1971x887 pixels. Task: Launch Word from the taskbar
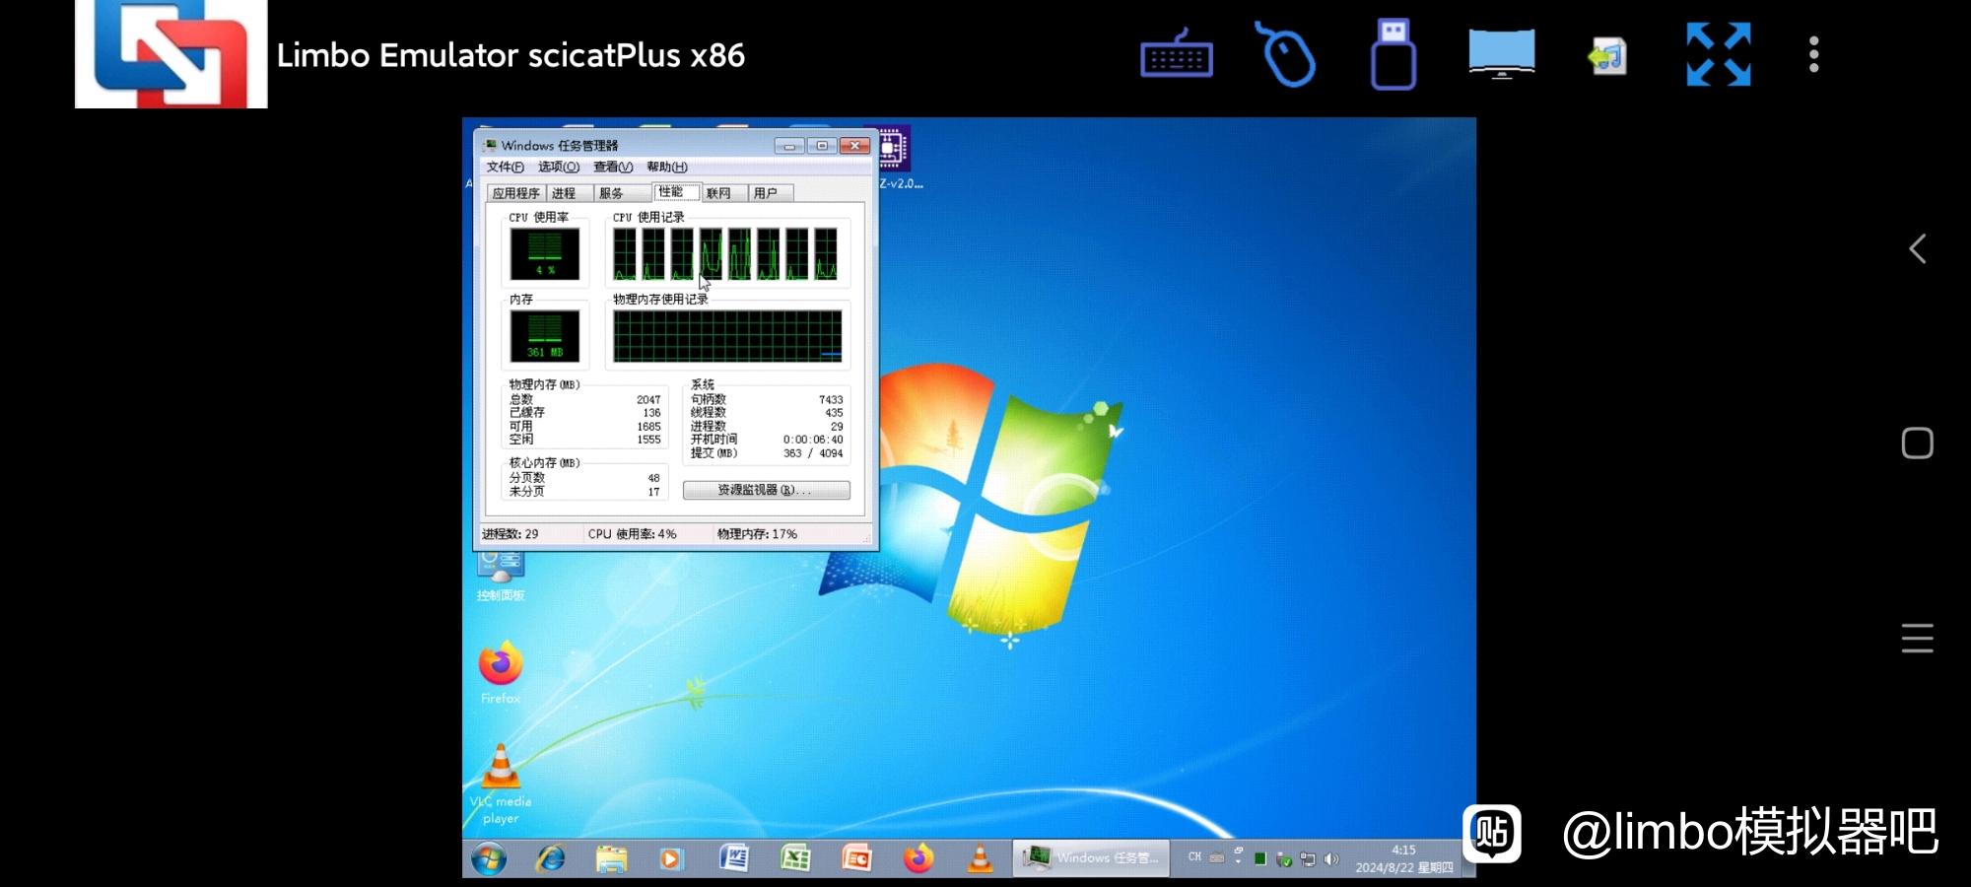point(734,858)
